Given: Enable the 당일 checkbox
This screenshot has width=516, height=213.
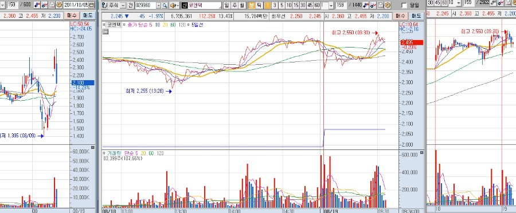Looking at the screenshot, I should (404, 6).
